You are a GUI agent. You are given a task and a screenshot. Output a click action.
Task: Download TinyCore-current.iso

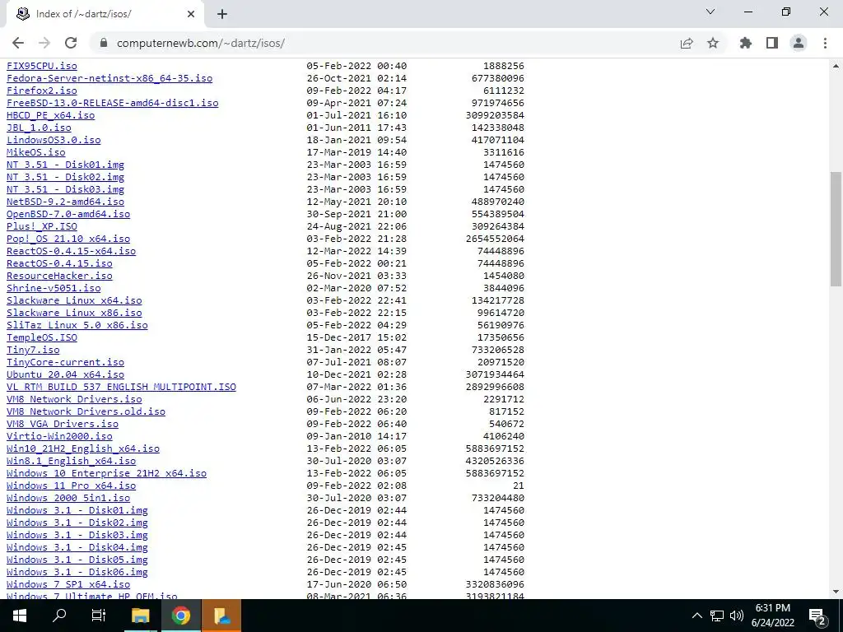click(65, 362)
